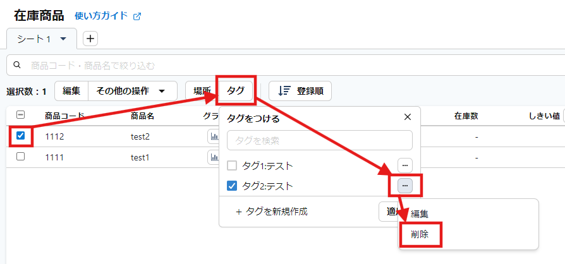Close the タグをつける popup
This screenshot has height=264, width=565.
pos(408,117)
